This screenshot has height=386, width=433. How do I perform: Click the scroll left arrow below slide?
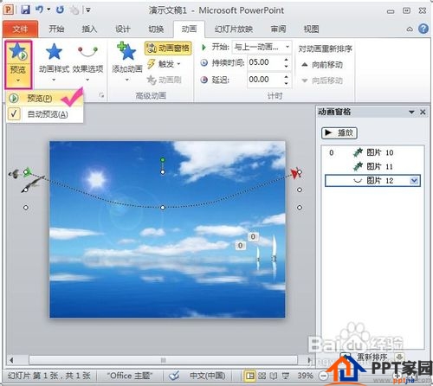click(x=11, y=360)
